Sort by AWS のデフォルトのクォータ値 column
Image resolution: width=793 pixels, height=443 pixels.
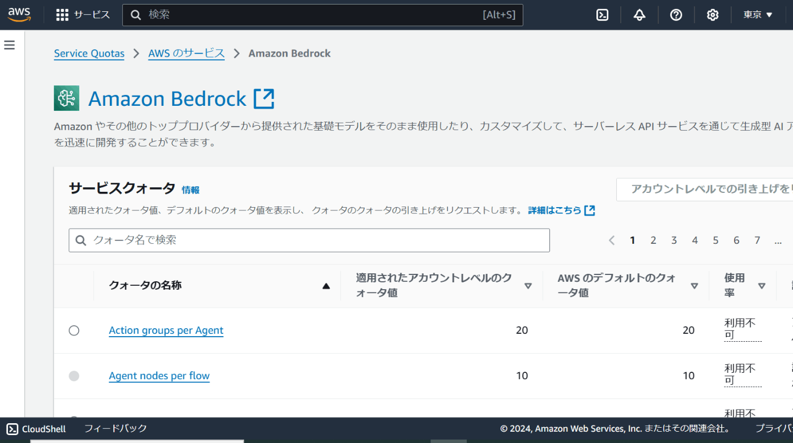tap(694, 286)
